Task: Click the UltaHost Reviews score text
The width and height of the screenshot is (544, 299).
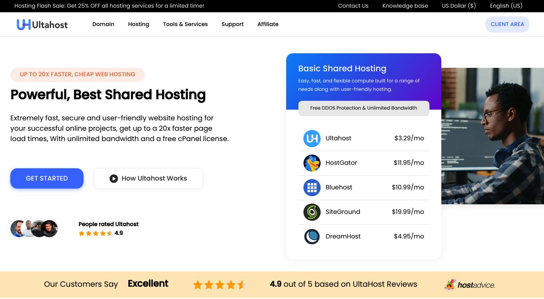Action: (x=344, y=284)
